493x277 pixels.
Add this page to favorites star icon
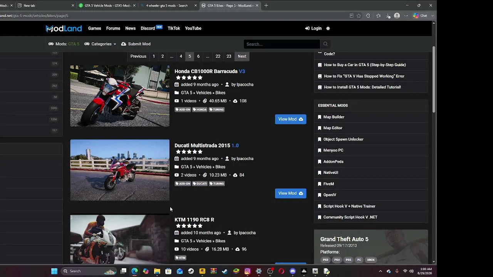pos(359,16)
